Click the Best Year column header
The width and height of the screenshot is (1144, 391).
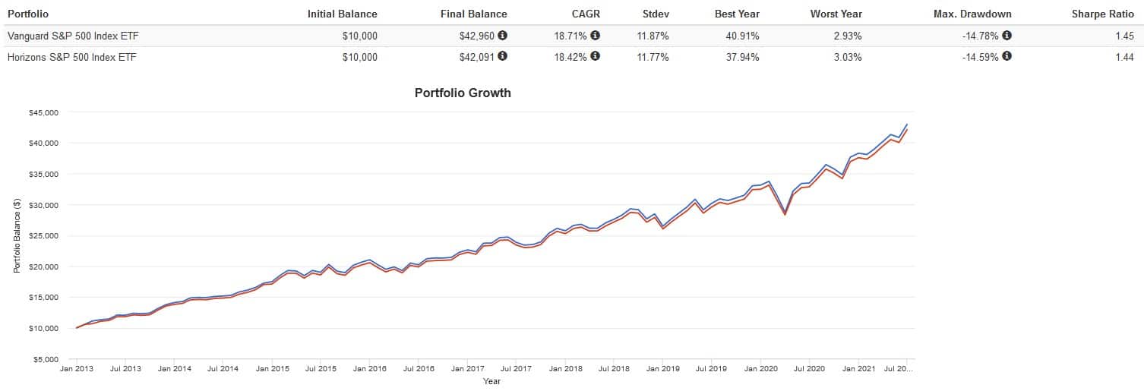click(x=737, y=14)
